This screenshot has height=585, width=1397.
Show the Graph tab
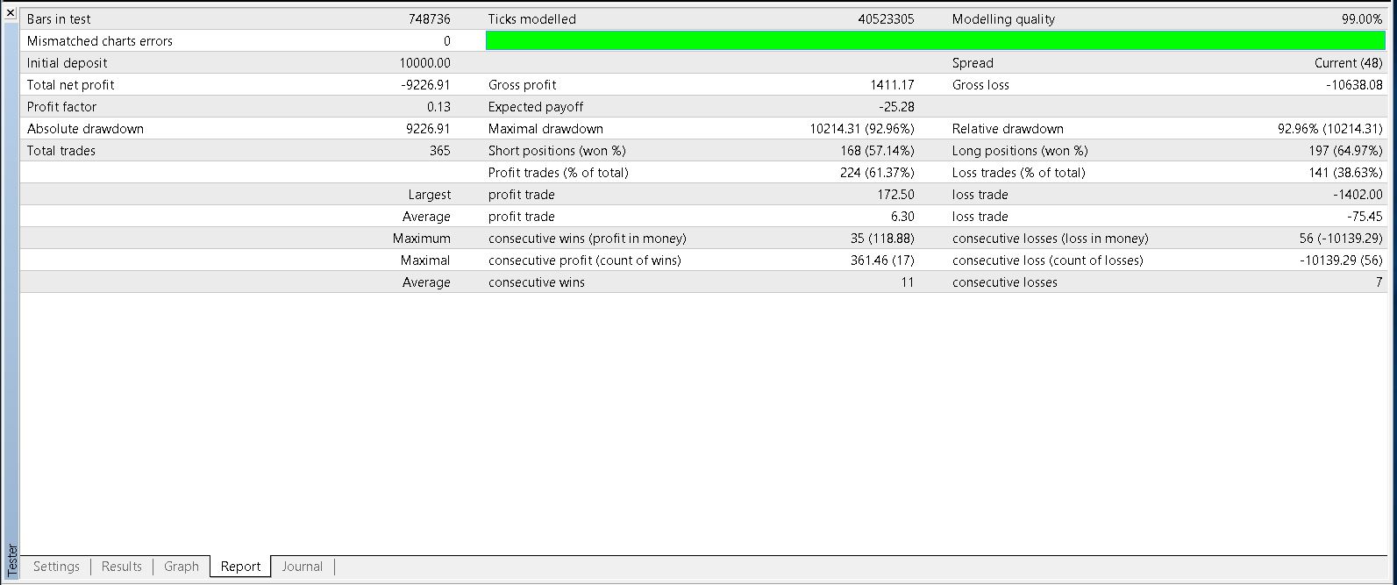(182, 567)
